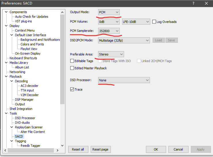213x157 pixels.
Task: Collapse the Tools tree node
Action: click(7, 114)
